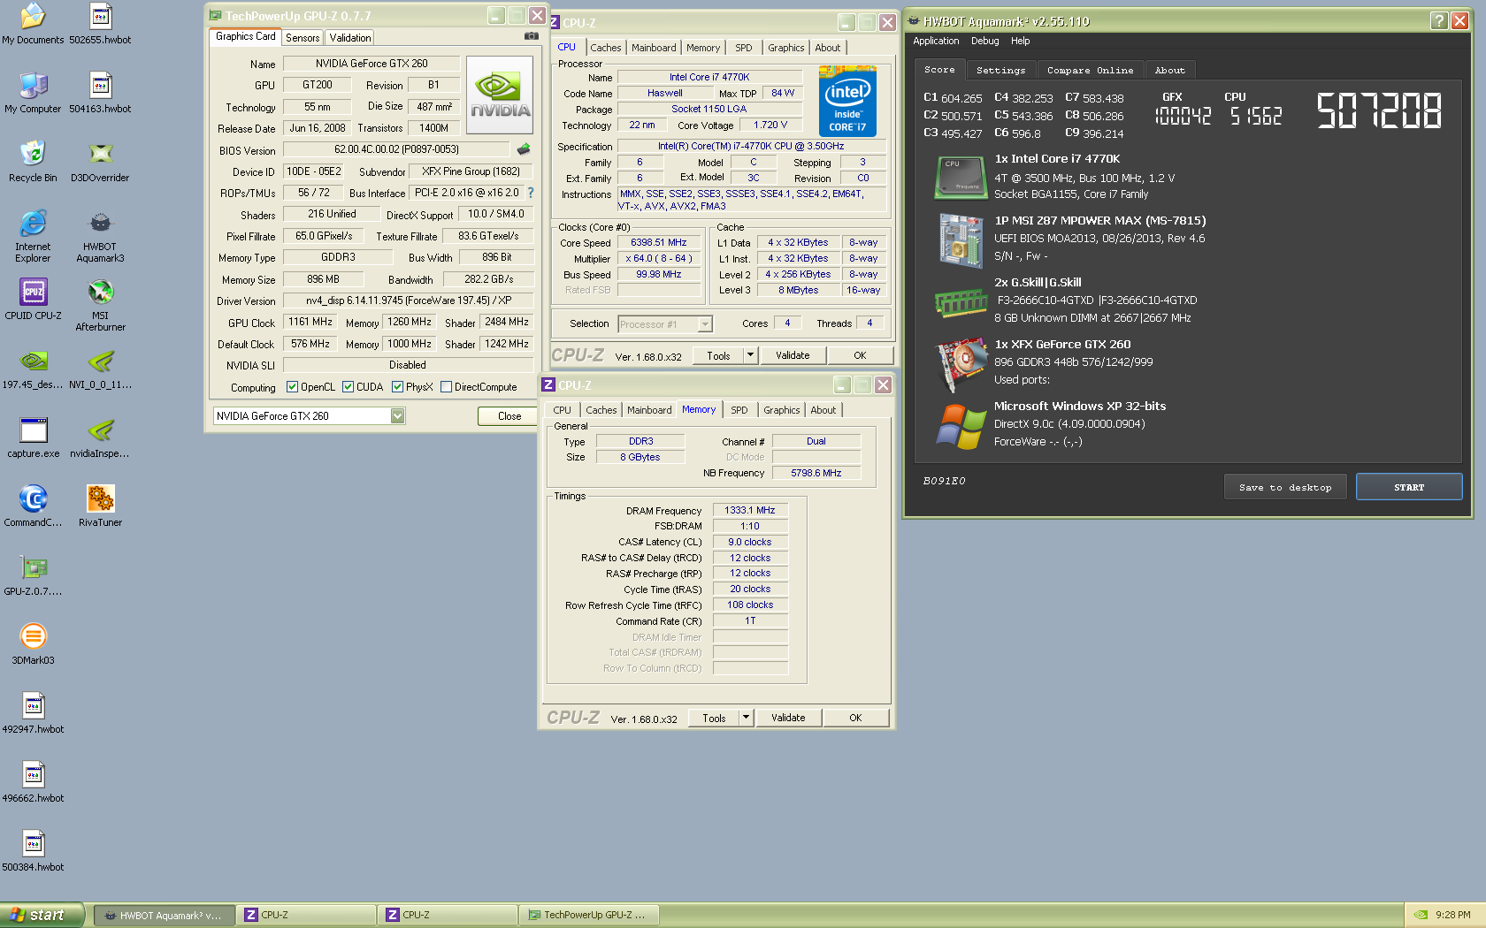The width and height of the screenshot is (1486, 928).
Task: Click START button in Aquamark
Action: pyautogui.click(x=1409, y=487)
